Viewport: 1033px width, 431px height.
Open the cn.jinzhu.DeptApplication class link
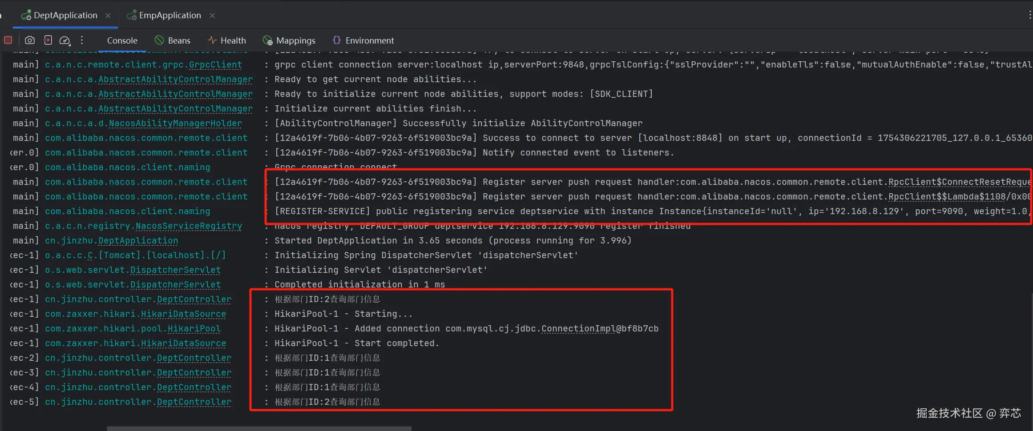138,240
